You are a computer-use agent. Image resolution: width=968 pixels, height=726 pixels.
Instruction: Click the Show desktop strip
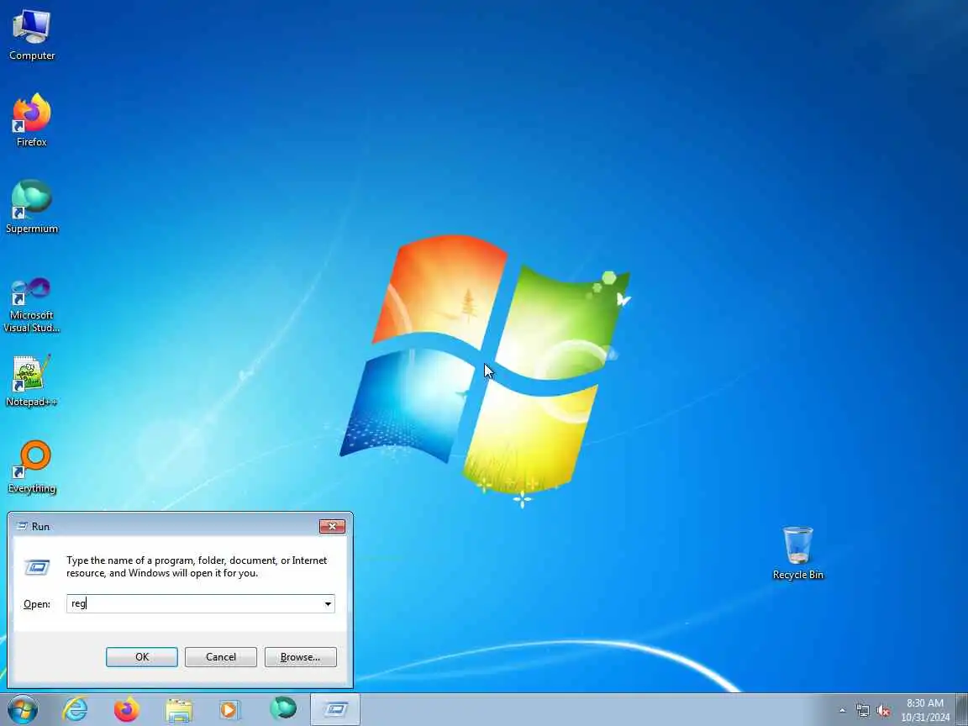click(x=962, y=709)
